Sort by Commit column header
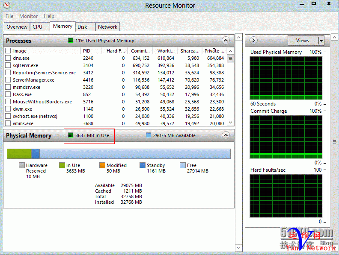The height and width of the screenshot is (255, 339). 140,51
